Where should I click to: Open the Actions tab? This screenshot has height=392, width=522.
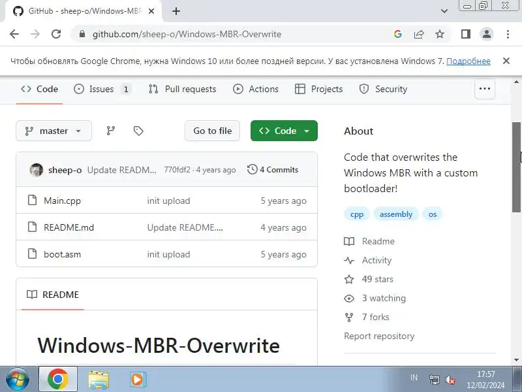coord(256,89)
